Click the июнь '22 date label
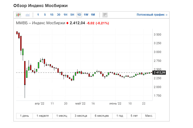The height and width of the screenshot is (128, 193). [115, 103]
